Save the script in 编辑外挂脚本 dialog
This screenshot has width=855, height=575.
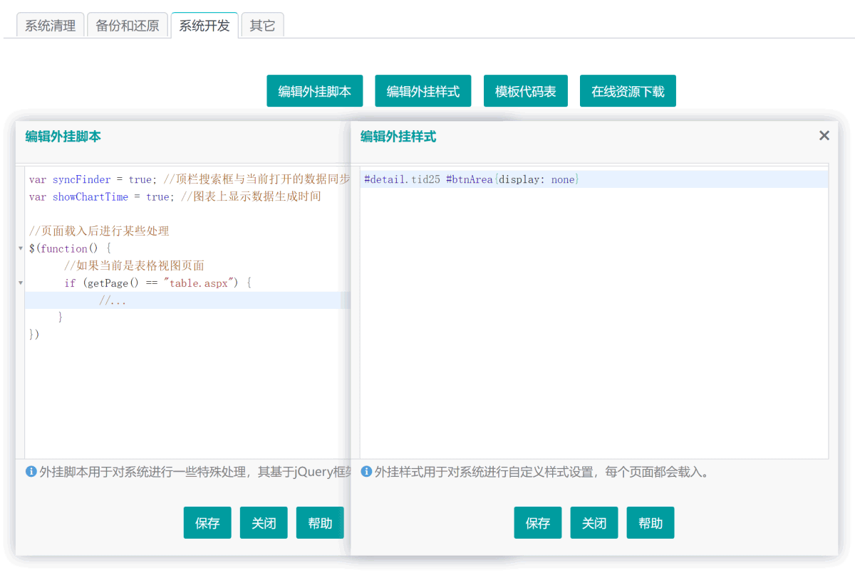click(x=207, y=523)
